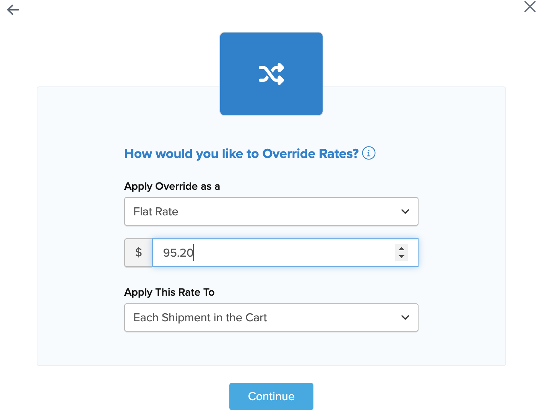The height and width of the screenshot is (420, 542).
Task: Open the Flat Rate override type dropdown
Action: pyautogui.click(x=271, y=212)
